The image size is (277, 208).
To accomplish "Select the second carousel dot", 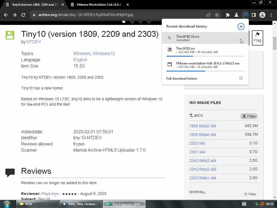I will [132, 22].
